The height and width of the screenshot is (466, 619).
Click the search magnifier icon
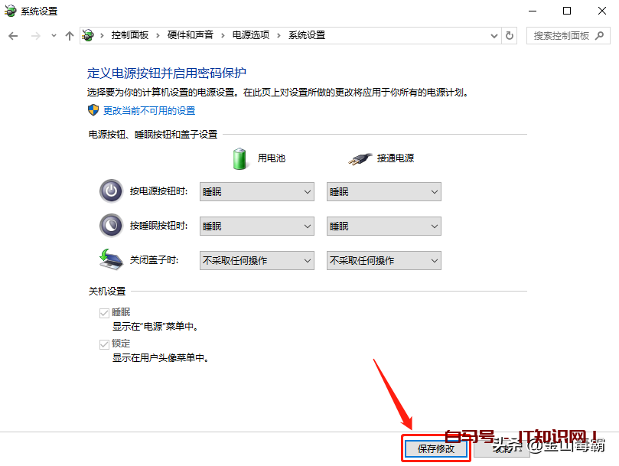pos(601,35)
